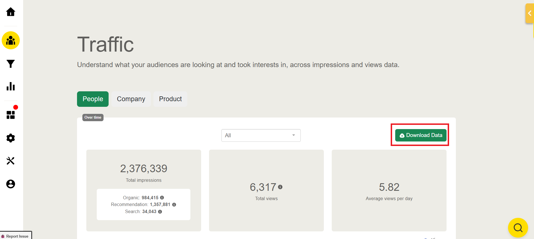Open the funnel filter icon in sidebar
This screenshot has width=534, height=239.
[x=11, y=64]
